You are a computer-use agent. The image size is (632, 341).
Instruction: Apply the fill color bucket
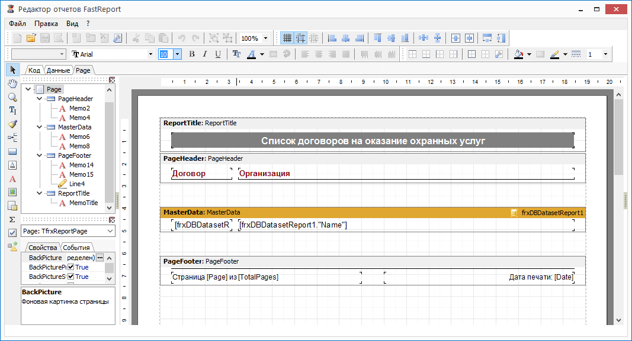[x=519, y=54]
